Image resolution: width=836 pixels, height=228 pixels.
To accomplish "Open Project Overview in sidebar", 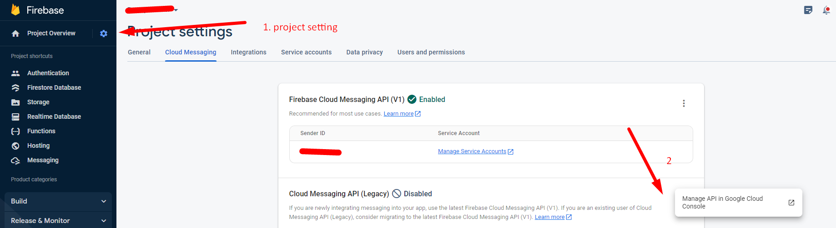I will coord(51,33).
